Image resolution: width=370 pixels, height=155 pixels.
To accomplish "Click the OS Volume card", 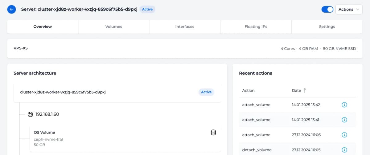I will pyautogui.click(x=125, y=138).
